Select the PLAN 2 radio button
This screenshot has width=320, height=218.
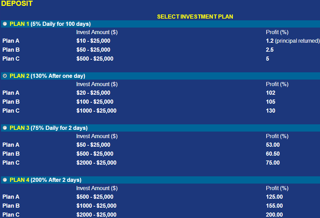tap(5, 76)
